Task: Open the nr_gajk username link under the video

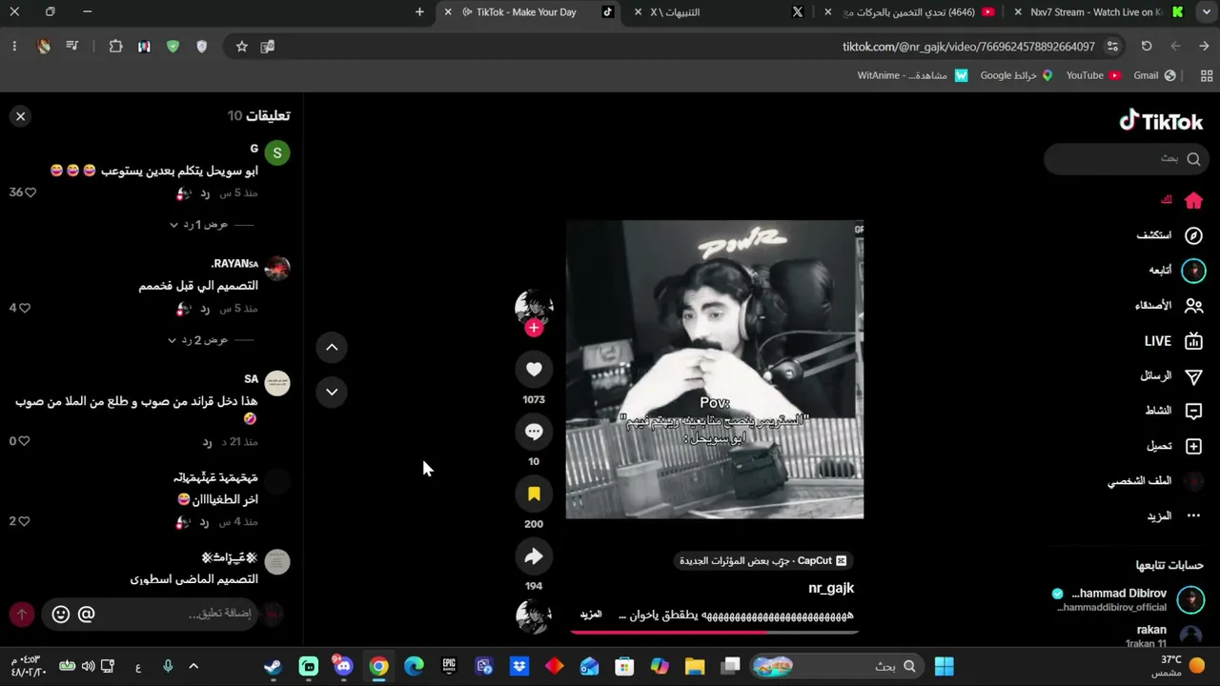Action: [831, 588]
